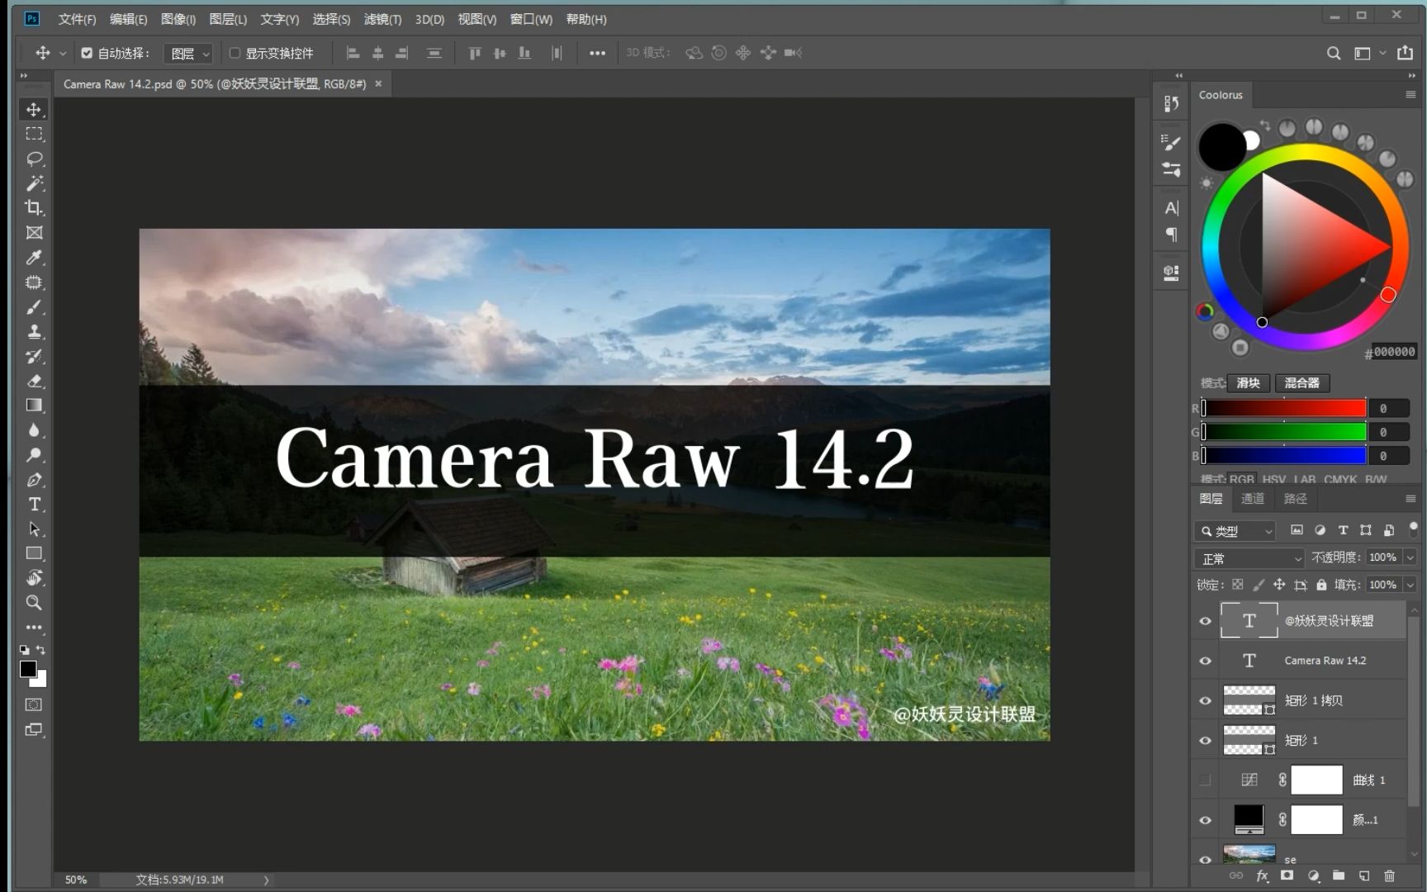Uncheck the 自动选择 checkbox
The height and width of the screenshot is (892, 1427).
[x=87, y=52]
